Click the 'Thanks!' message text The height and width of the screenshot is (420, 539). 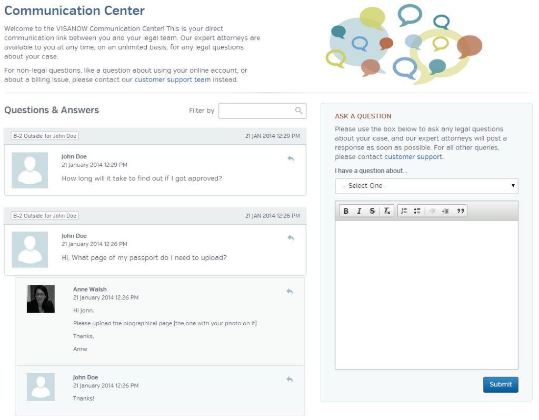click(84, 399)
